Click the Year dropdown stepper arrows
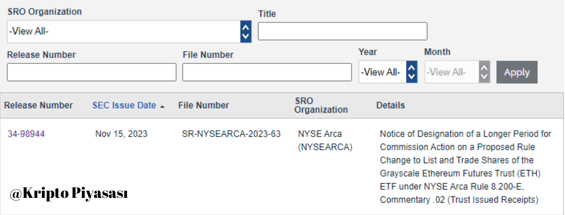This screenshot has height=215, width=565. 412,72
